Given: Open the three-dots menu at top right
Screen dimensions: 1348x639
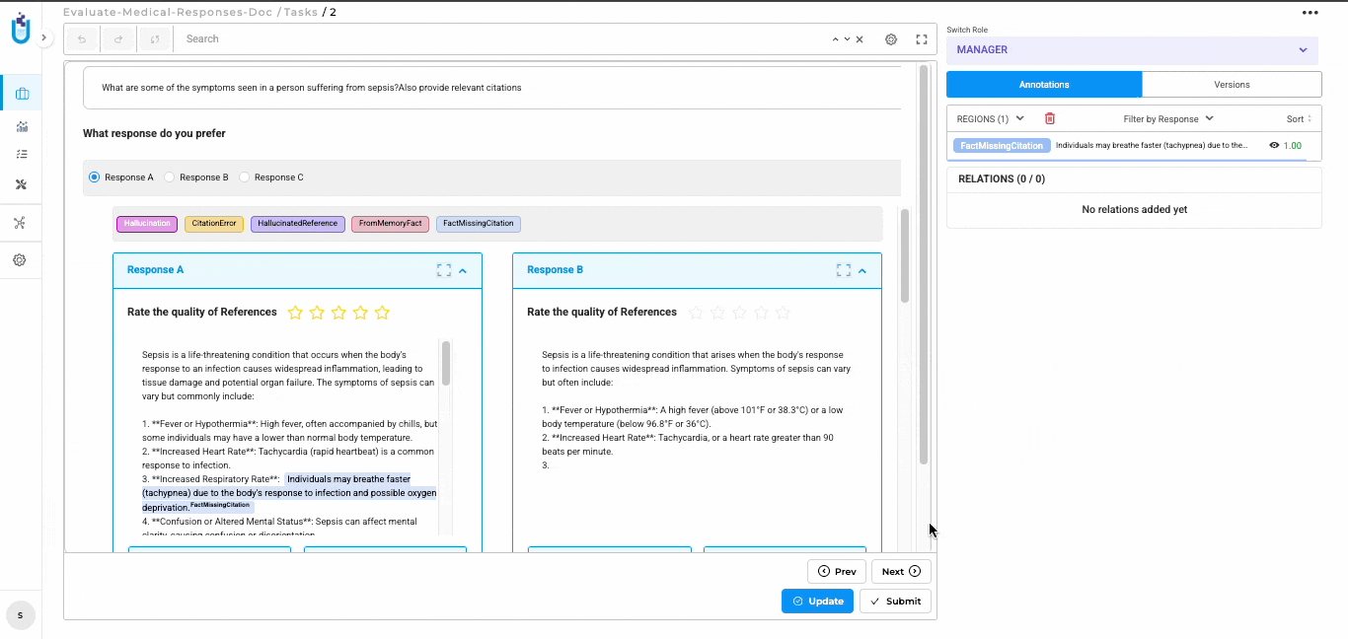Looking at the screenshot, I should click(1310, 13).
